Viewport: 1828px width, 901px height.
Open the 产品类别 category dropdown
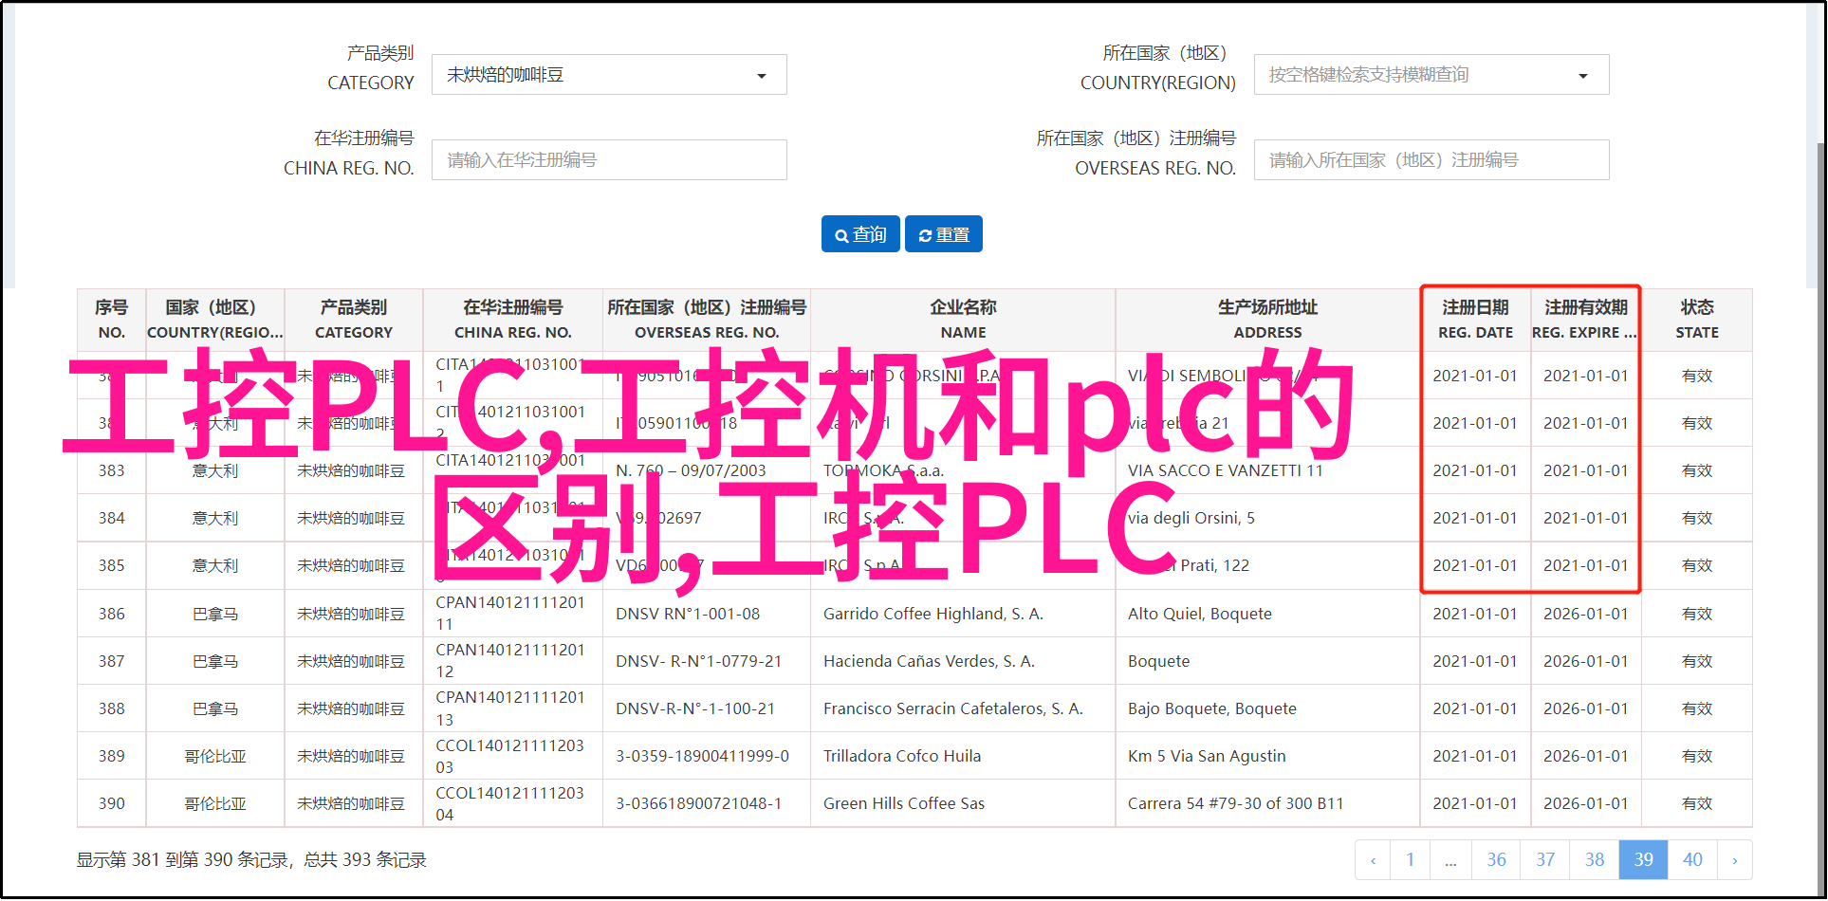tap(608, 75)
